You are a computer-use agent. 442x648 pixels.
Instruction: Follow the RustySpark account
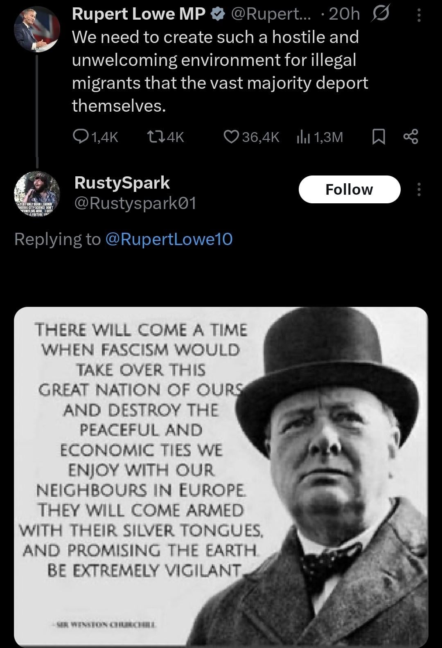pyautogui.click(x=349, y=189)
